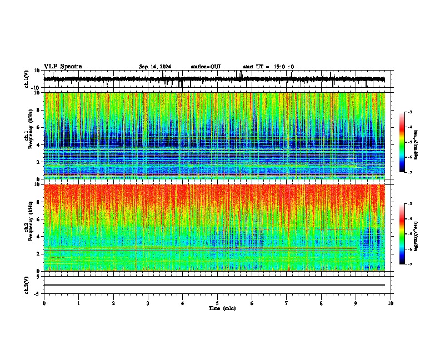The width and height of the screenshot is (440, 340).
Task: Click tick label "8" on the Time axis
Action: pyautogui.click(x=321, y=303)
